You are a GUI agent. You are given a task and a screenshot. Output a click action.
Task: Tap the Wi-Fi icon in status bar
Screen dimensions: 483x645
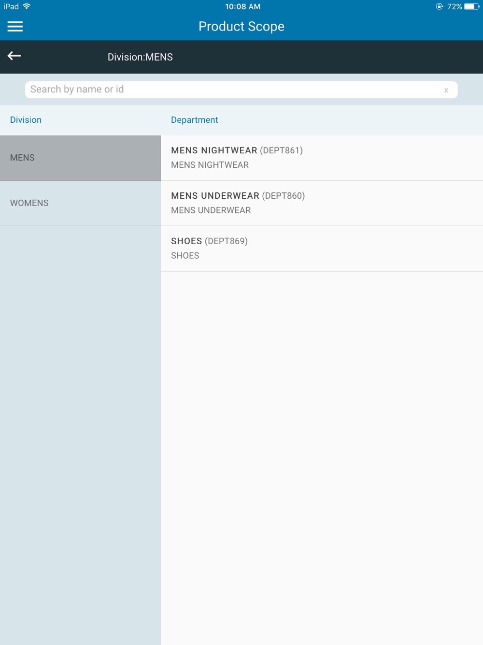click(x=27, y=6)
